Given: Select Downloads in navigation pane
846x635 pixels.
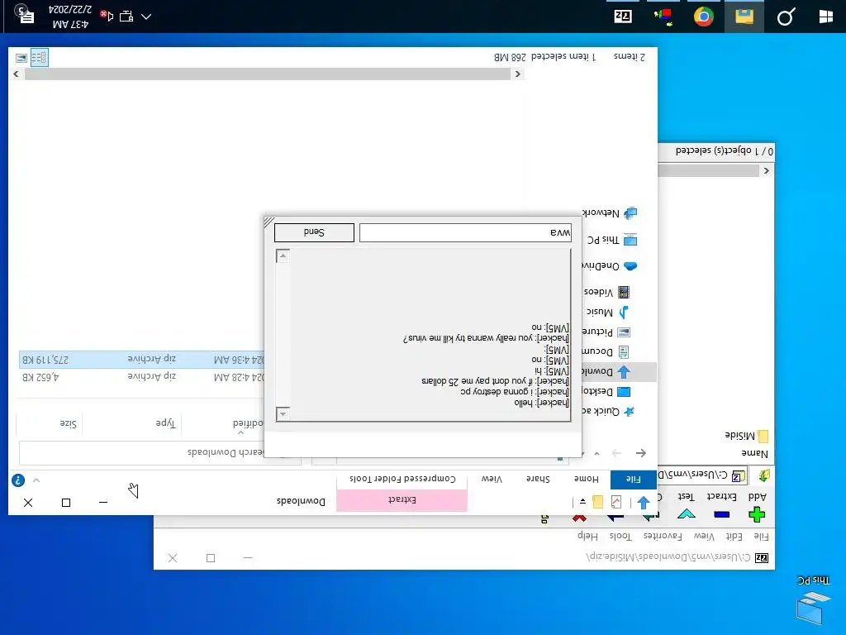Looking at the screenshot, I should point(620,371).
